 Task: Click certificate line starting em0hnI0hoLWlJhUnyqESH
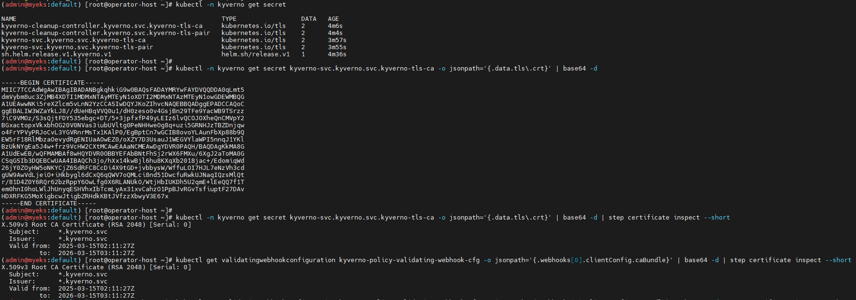tap(123, 189)
